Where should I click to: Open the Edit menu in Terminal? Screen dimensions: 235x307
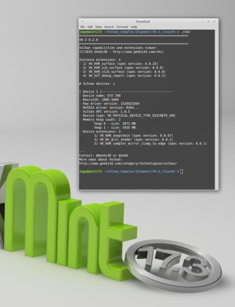coord(90,27)
